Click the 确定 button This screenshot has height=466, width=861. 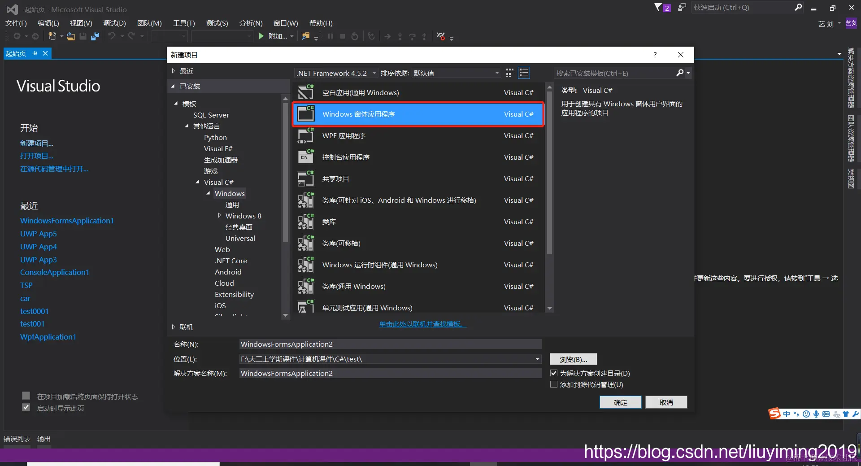(621, 402)
